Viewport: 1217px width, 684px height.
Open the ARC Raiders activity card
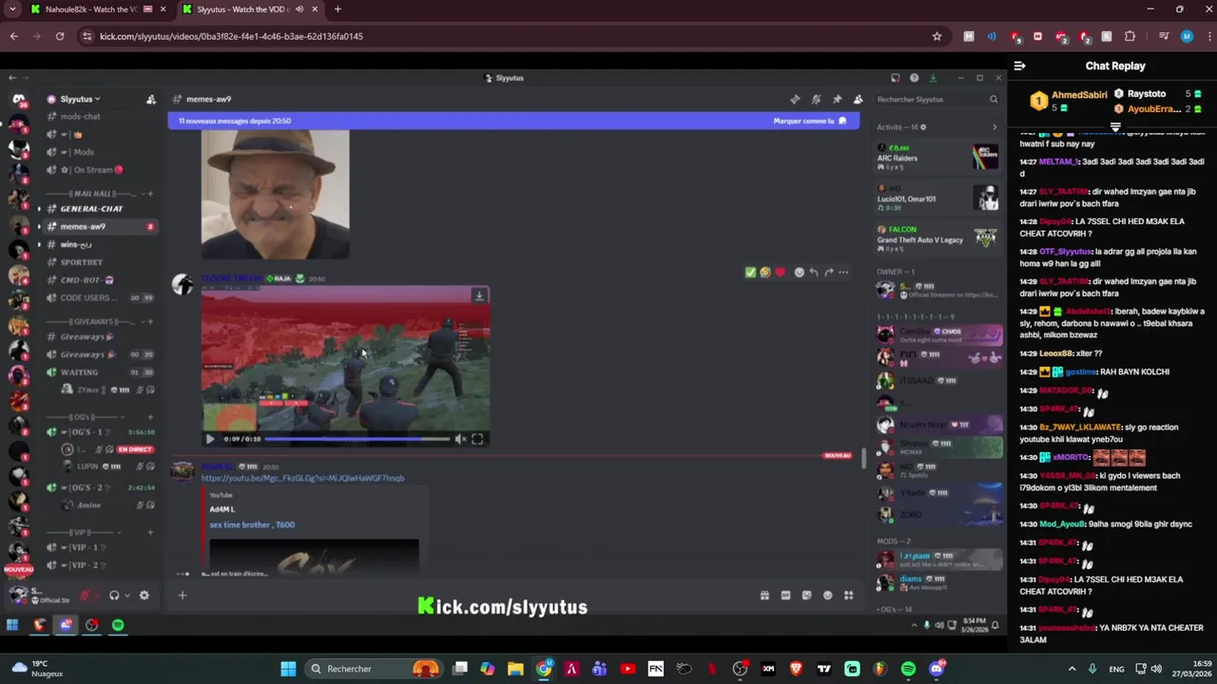[937, 158]
